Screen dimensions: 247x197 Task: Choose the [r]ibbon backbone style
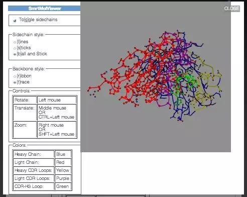click(15, 76)
